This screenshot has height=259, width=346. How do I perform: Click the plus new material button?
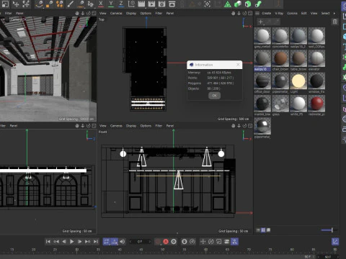pyautogui.click(x=260, y=22)
